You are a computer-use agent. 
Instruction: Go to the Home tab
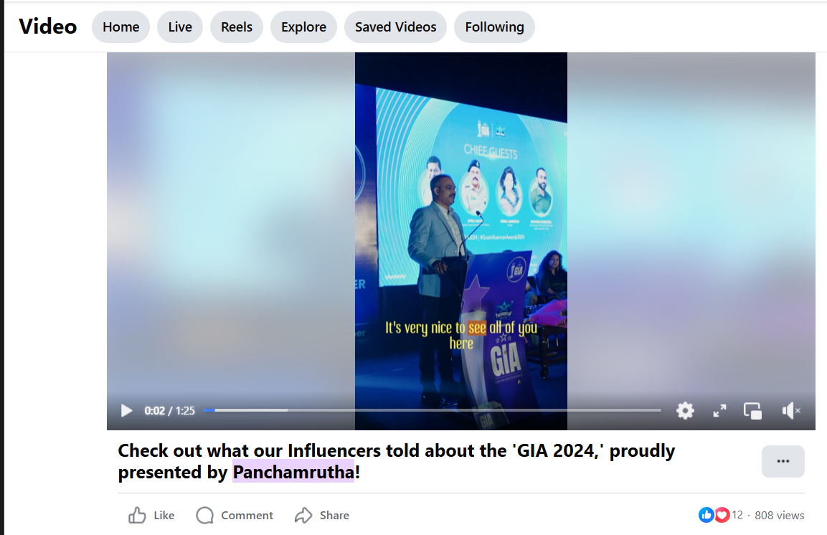coord(120,27)
